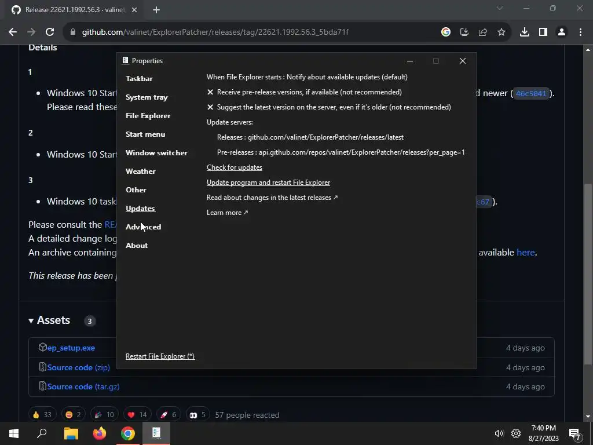593x445 pixels.
Task: Click the party reaction with 10
Action: [x=104, y=415]
